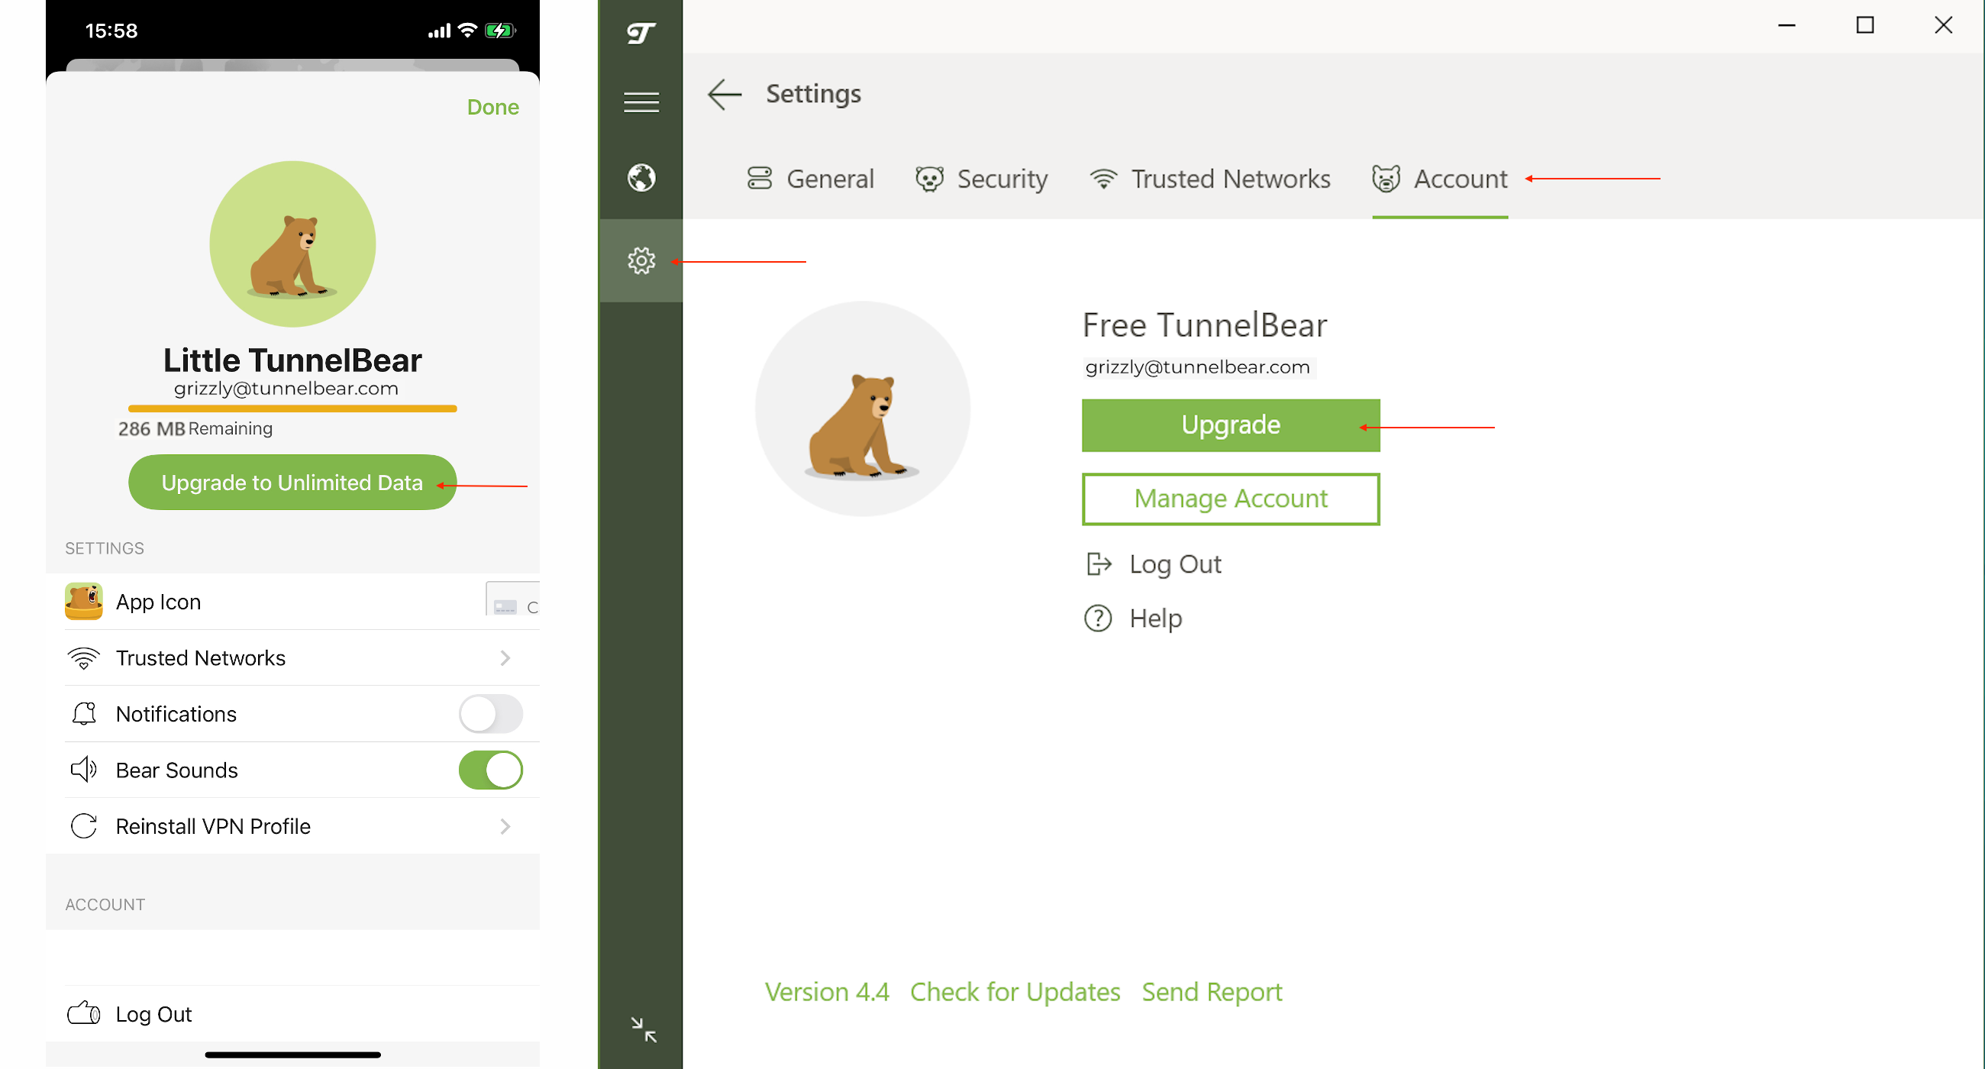This screenshot has width=1985, height=1069.
Task: Click the Security tab bear icon
Action: click(929, 179)
